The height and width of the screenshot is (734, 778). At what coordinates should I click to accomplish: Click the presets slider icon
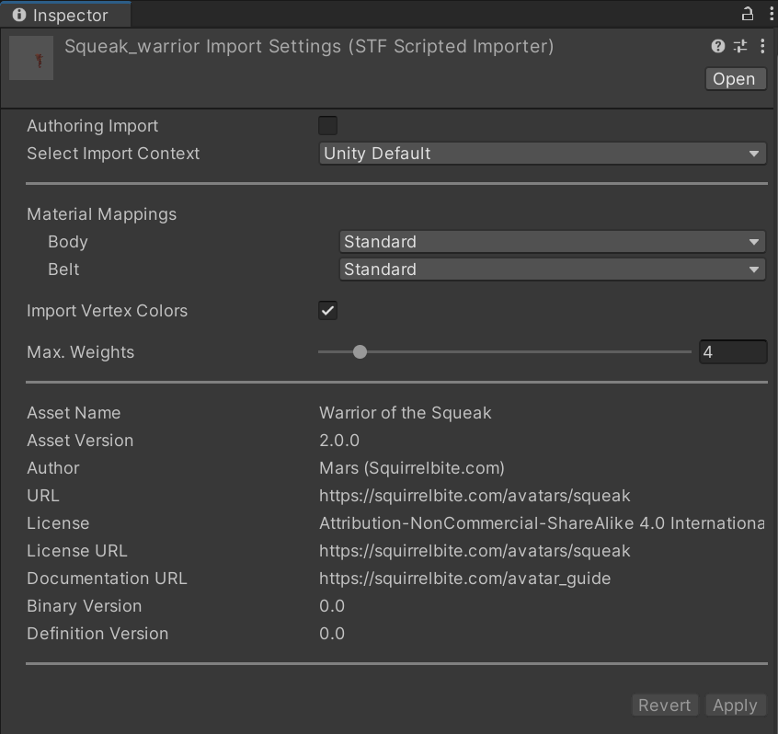(740, 46)
